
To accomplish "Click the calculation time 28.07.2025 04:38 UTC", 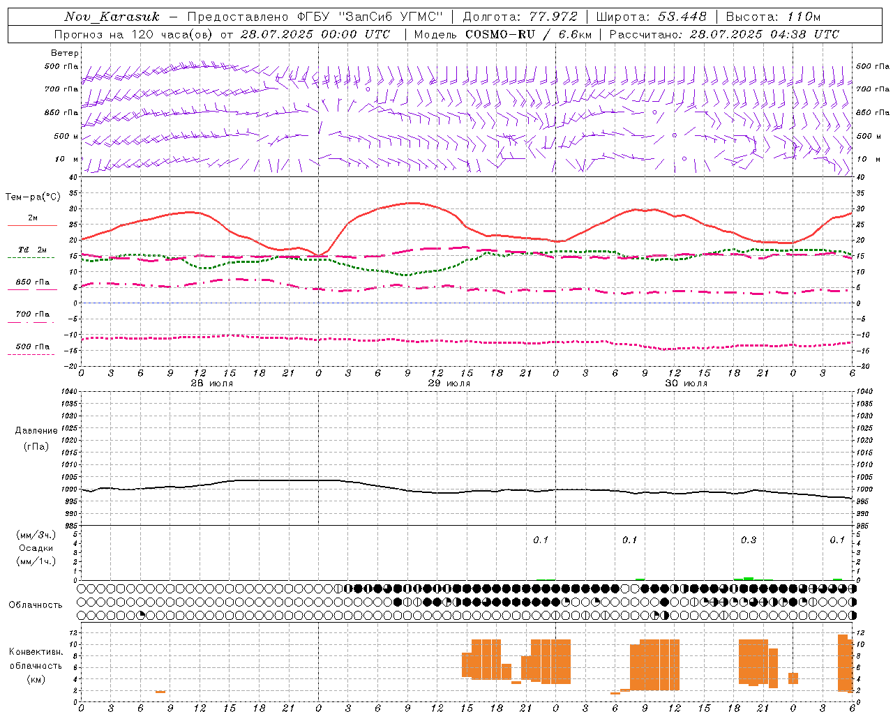I will [x=764, y=34].
